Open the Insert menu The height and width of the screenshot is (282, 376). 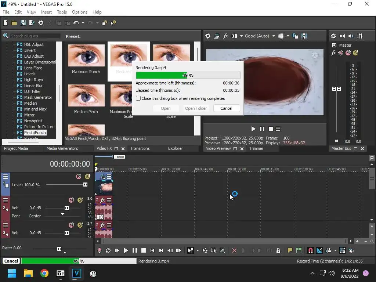(46, 12)
